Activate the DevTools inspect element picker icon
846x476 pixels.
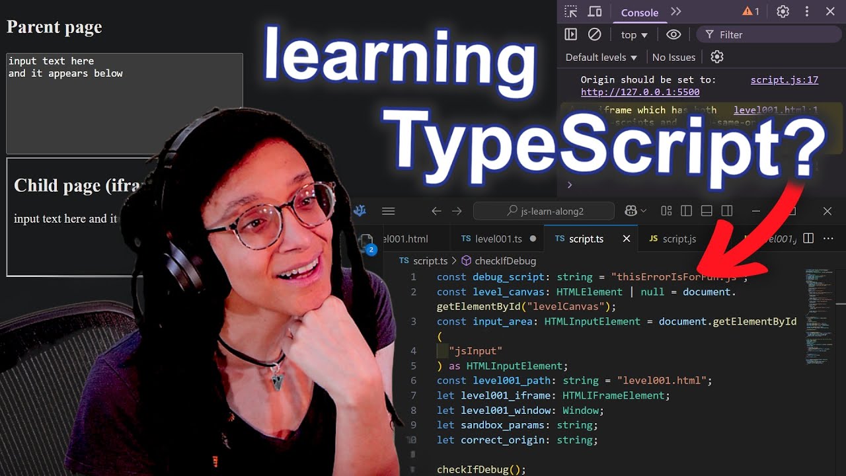pyautogui.click(x=571, y=11)
